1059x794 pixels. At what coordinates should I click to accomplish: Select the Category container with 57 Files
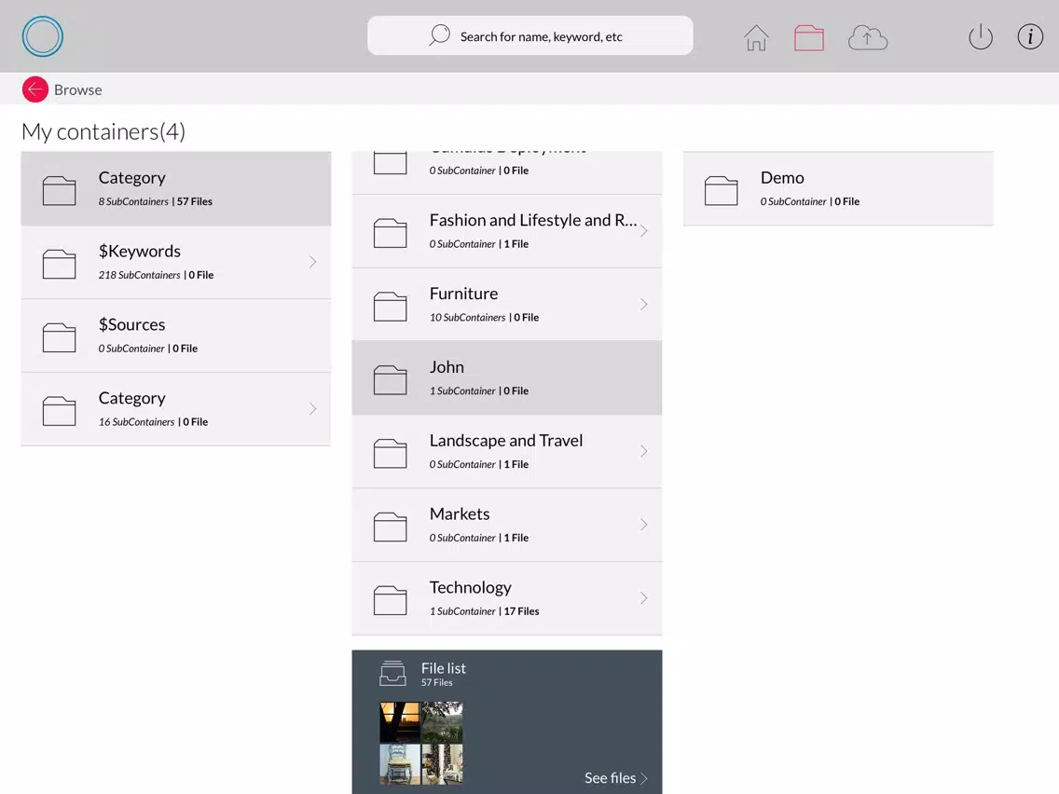[x=175, y=188]
